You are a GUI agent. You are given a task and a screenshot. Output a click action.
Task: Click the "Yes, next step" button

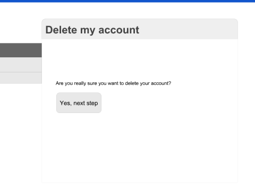click(x=79, y=103)
